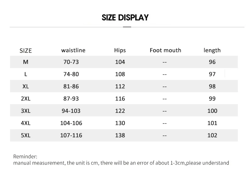The image size is (251, 170).
Task: Click the 5XL size label
Action: coord(26,135)
